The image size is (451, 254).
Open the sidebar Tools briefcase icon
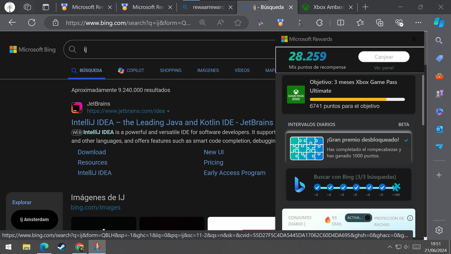tap(439, 76)
